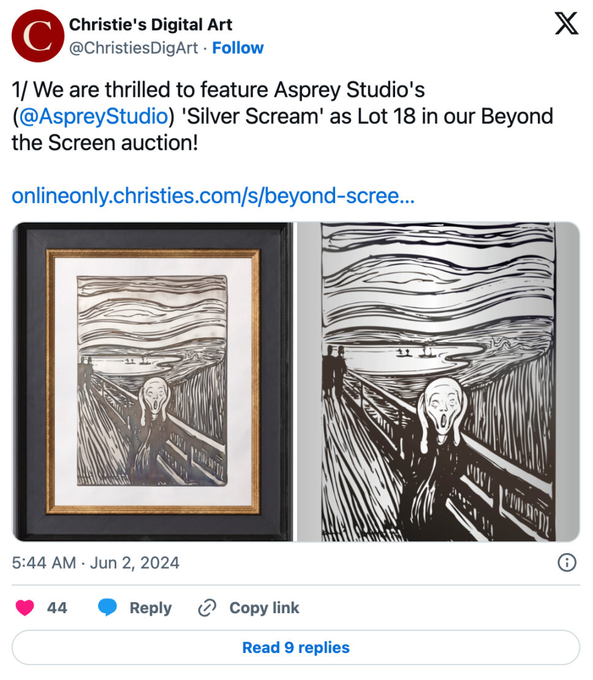Follow the Christie's Digital Art account

238,48
